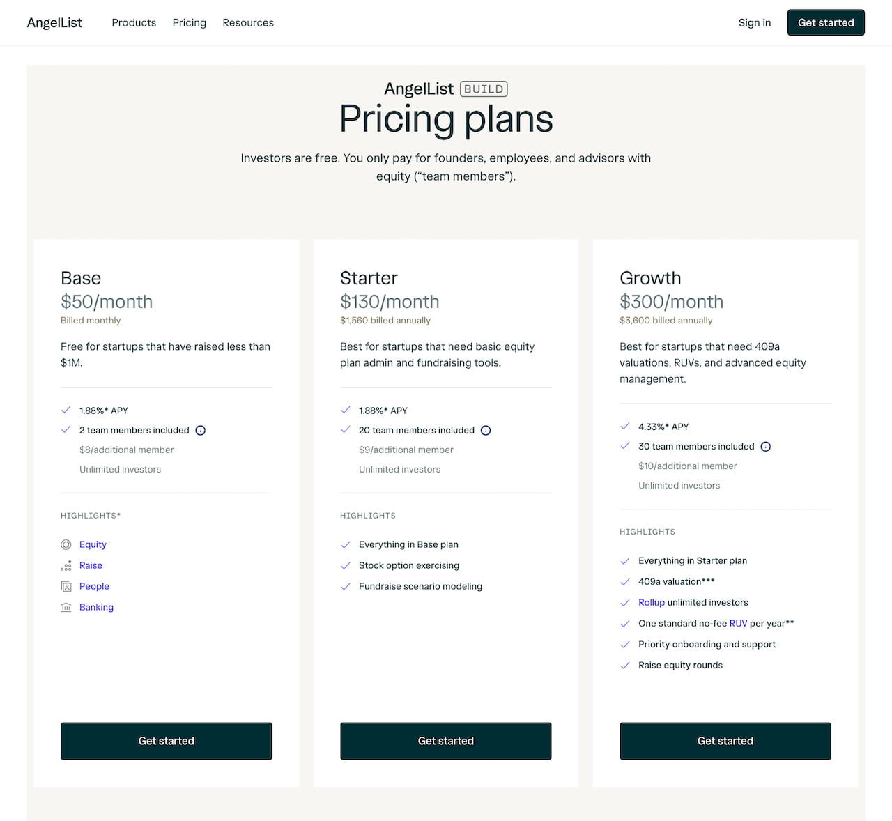The image size is (892, 821).
Task: Click the People icon in Base highlights
Action: (x=66, y=587)
